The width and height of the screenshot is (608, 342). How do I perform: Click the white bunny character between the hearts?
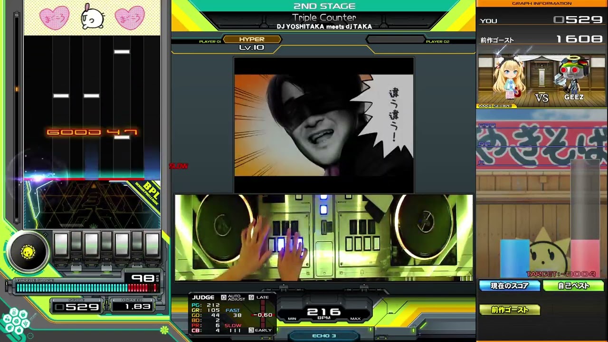tap(93, 17)
